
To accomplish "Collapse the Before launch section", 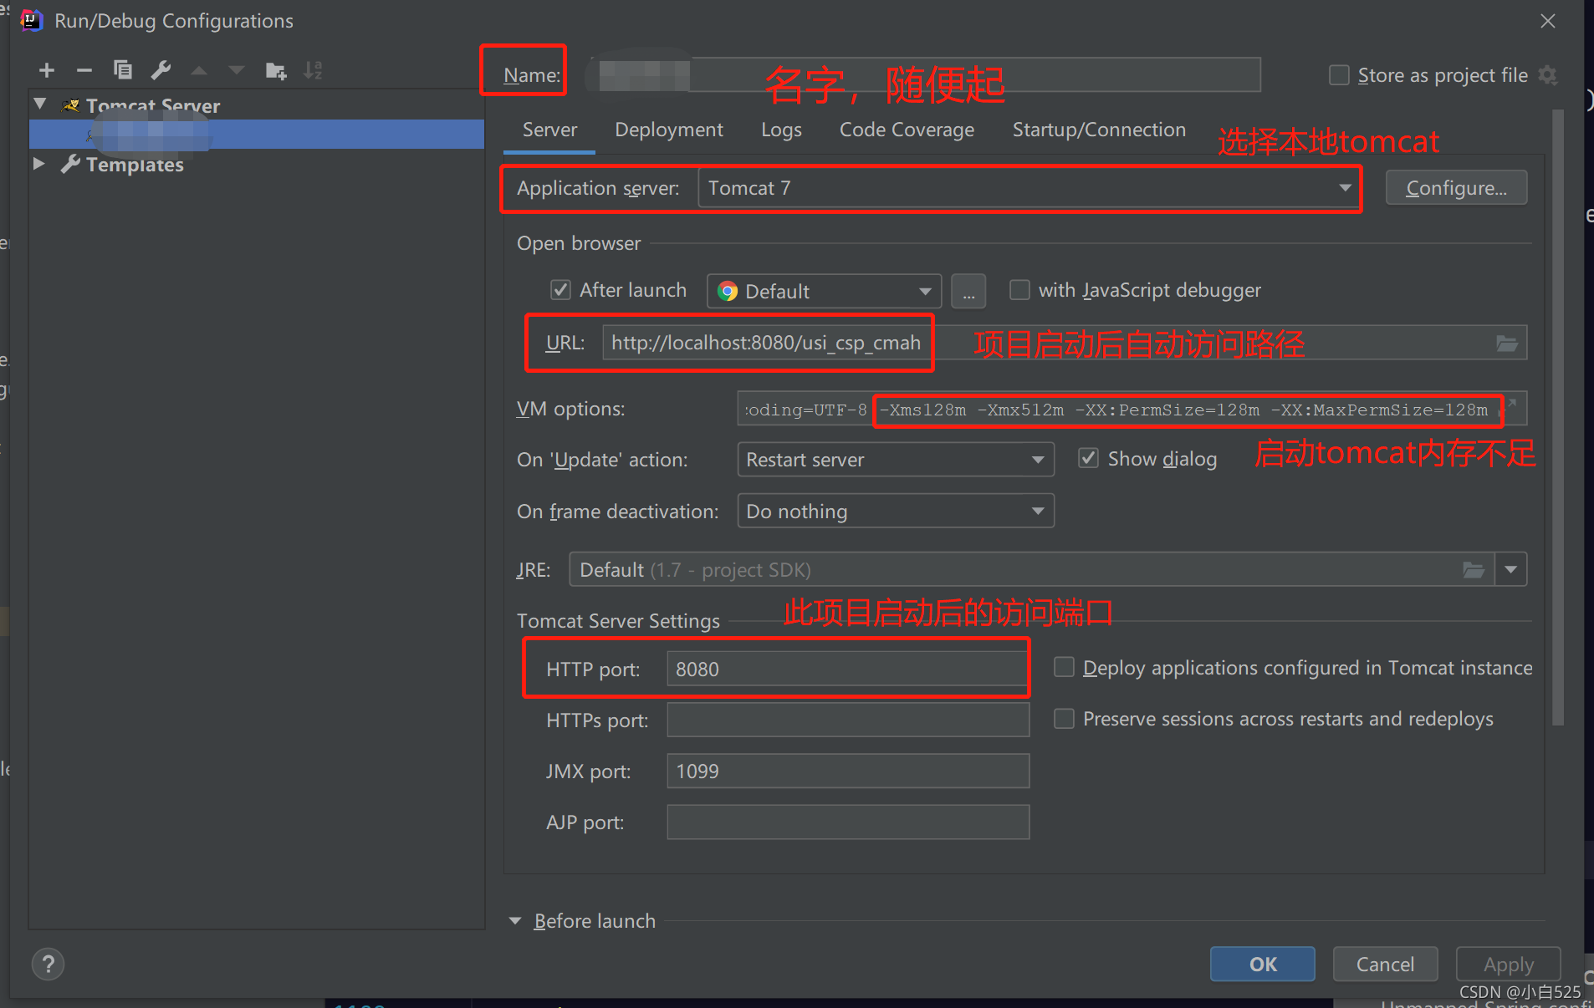I will [x=515, y=921].
